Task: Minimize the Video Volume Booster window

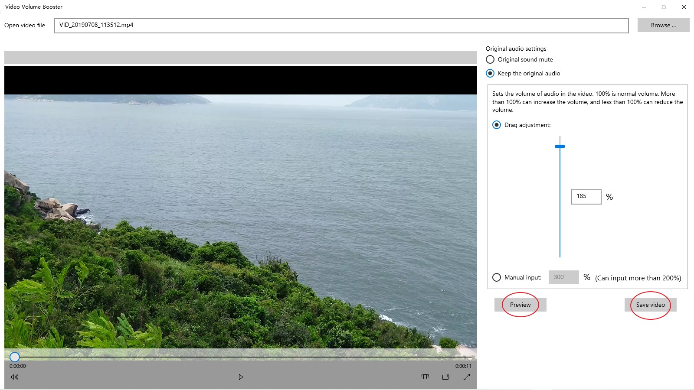Action: click(x=644, y=7)
